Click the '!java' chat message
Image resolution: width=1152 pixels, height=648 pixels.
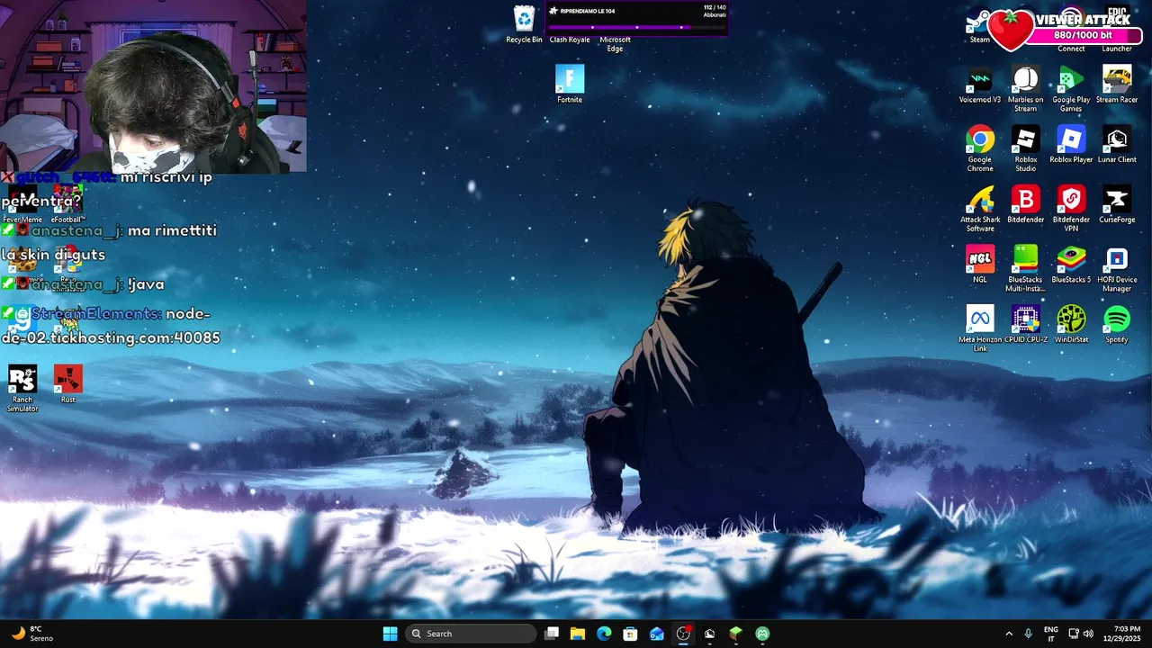pos(146,284)
